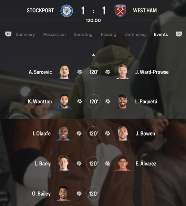
Task: Select J. Ward-Prowse player name
Action: [x=152, y=72]
